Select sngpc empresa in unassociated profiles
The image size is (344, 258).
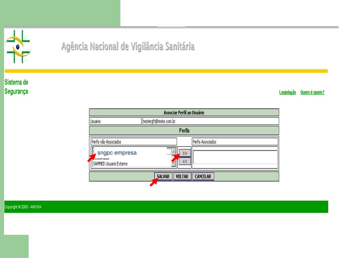(x=117, y=153)
